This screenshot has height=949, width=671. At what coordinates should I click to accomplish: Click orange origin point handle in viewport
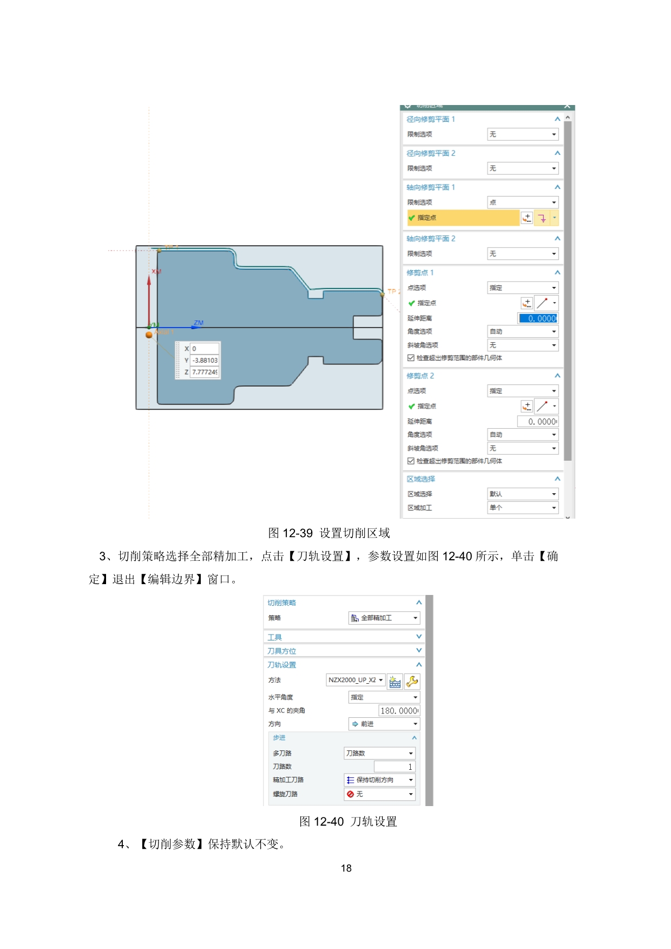coord(149,335)
